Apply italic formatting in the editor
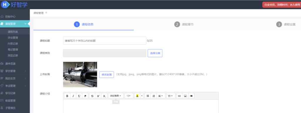Screen dimensions: 301x113 click(x=73, y=96)
